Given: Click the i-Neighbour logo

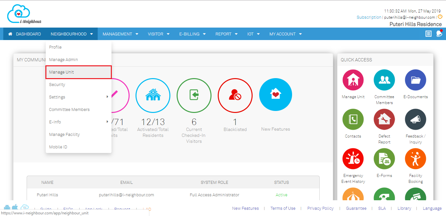Looking at the screenshot, I should pos(24,14).
